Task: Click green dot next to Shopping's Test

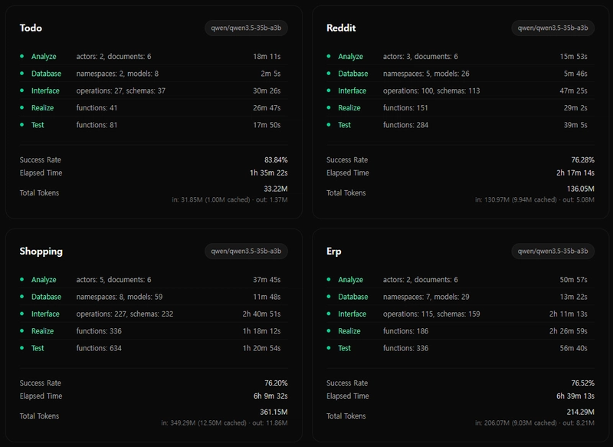Action: (22, 348)
